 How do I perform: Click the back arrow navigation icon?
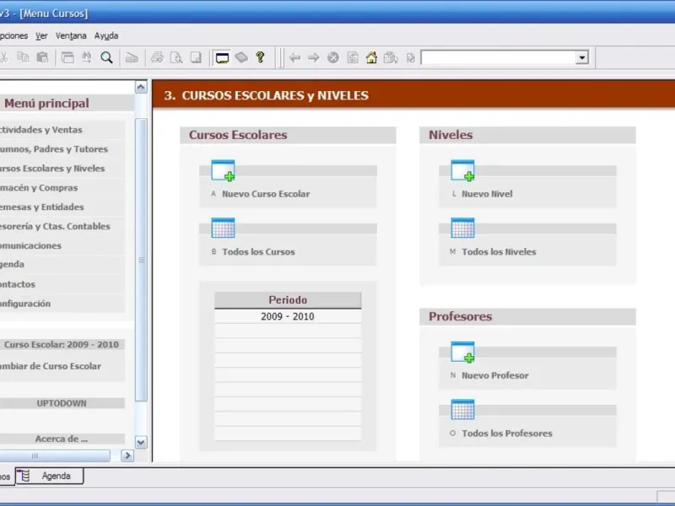294,57
